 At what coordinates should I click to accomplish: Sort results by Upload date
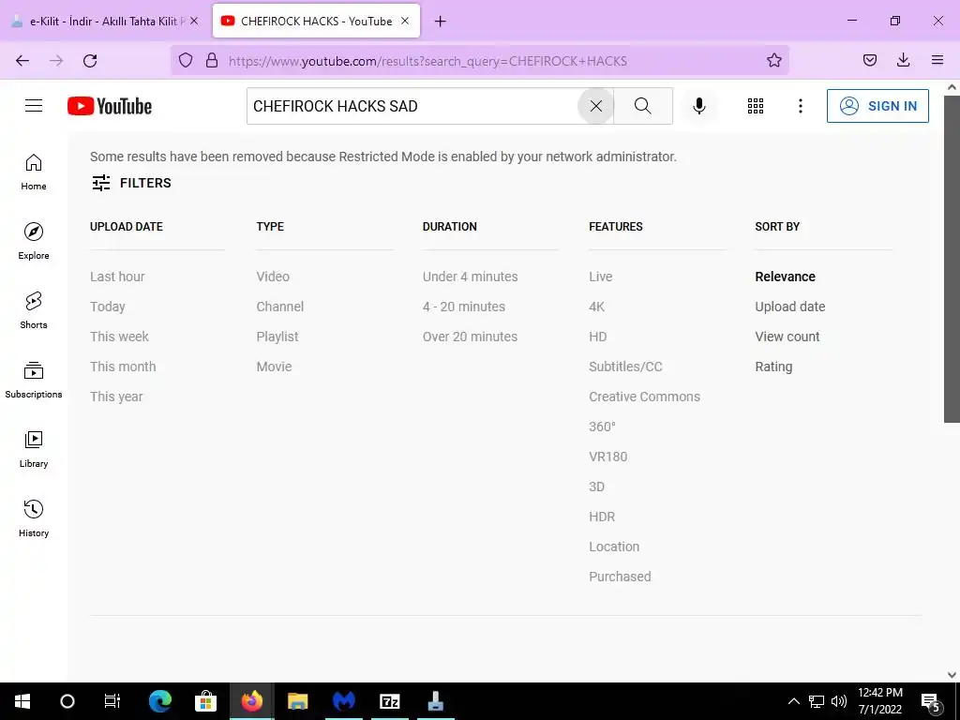789,307
